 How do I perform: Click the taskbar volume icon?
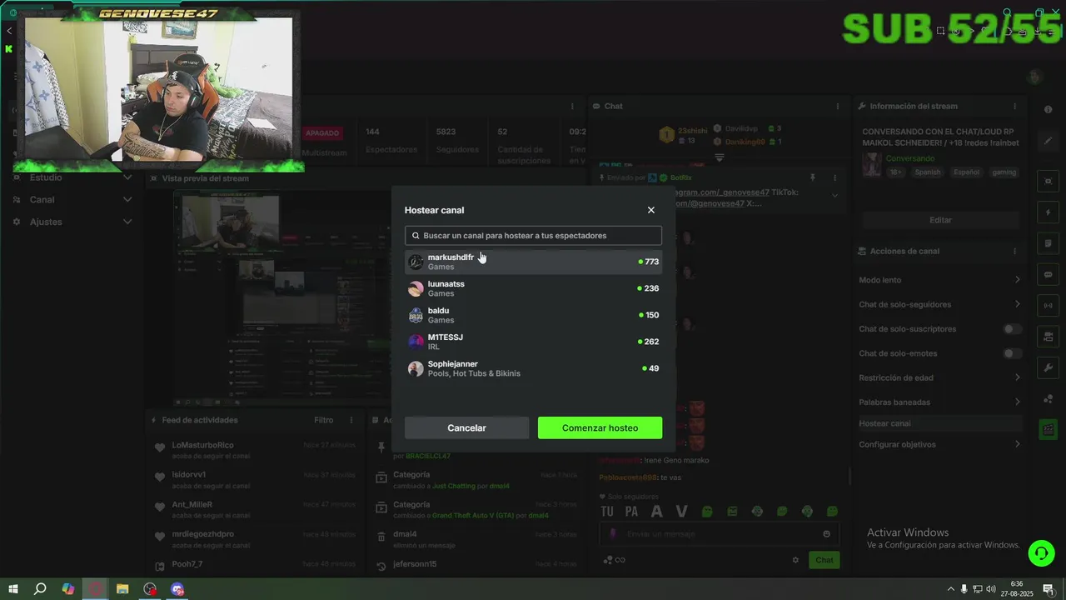tap(991, 589)
